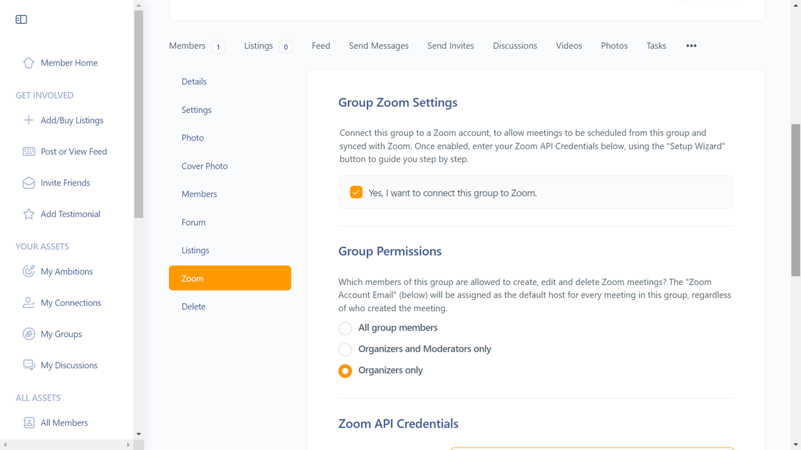Click the main page vertical scrollbar thumb

point(796,200)
